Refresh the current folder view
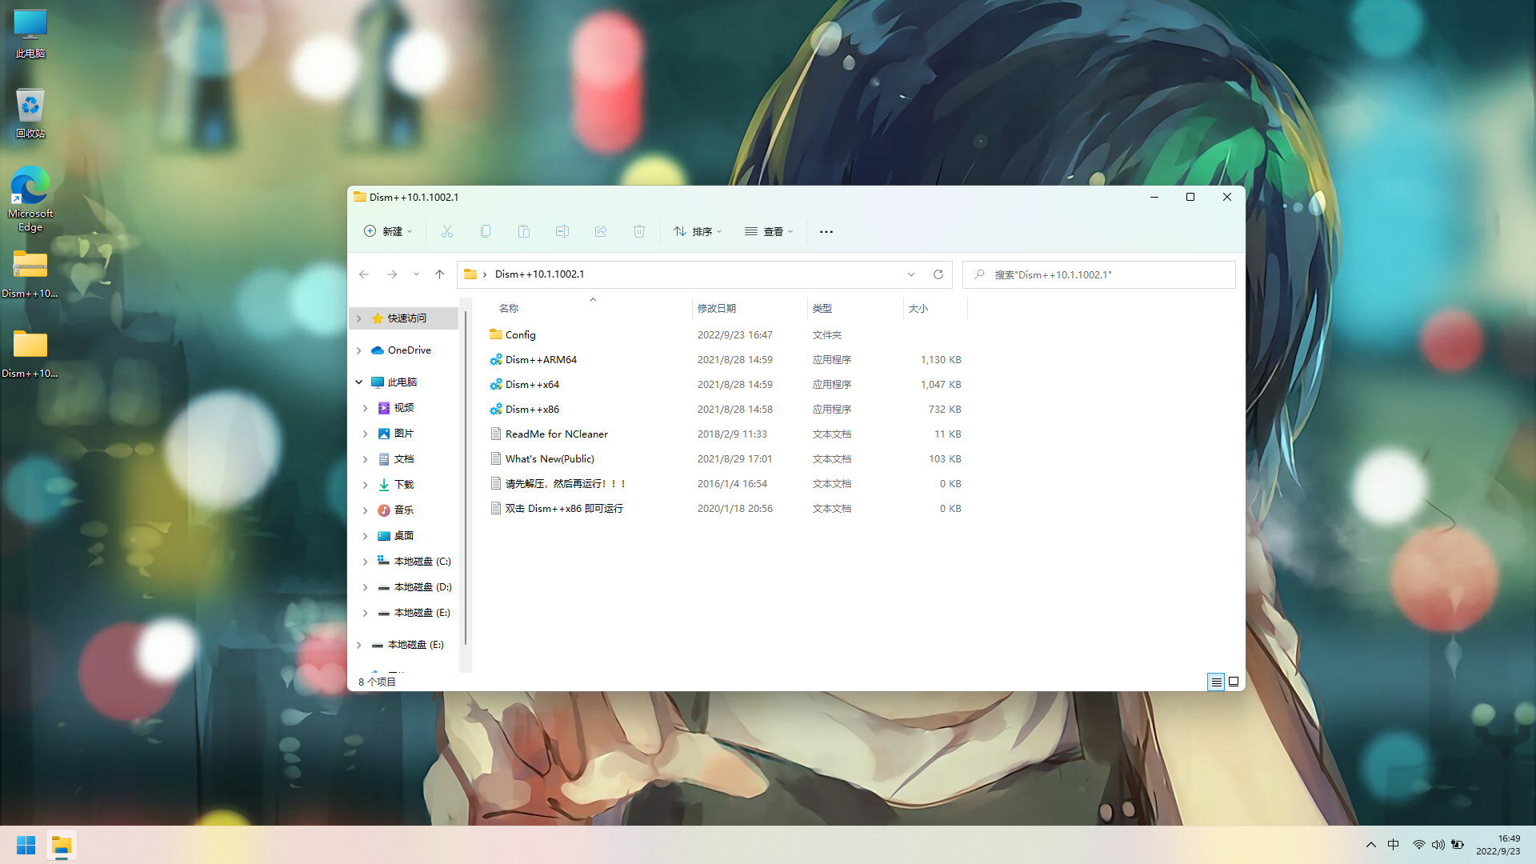Viewport: 1536px width, 864px height. [x=938, y=274]
